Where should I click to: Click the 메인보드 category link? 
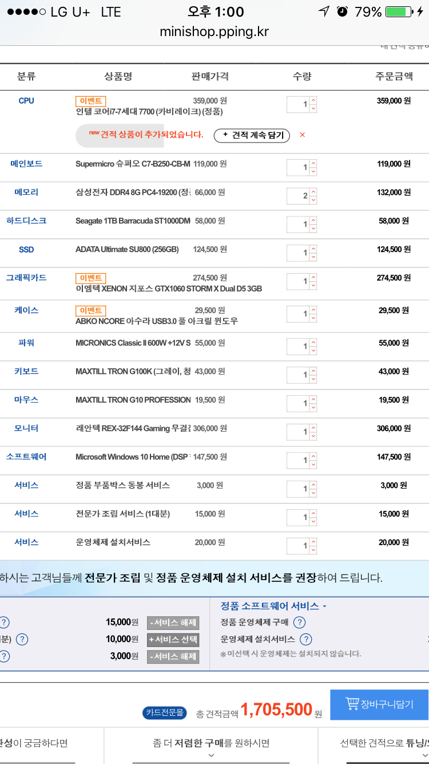[x=26, y=164]
